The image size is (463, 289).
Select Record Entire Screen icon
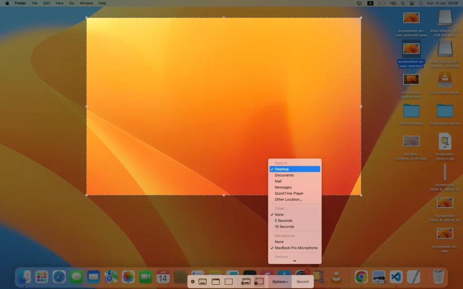(246, 282)
